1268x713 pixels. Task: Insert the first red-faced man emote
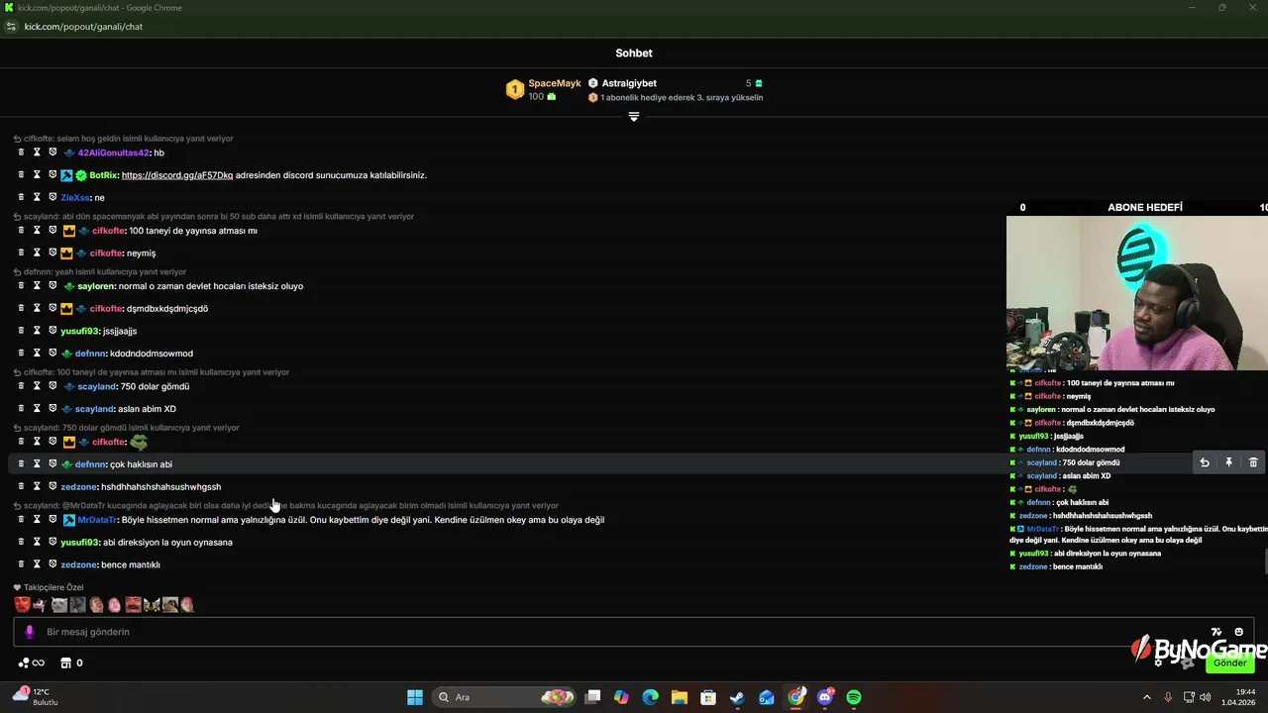tap(22, 604)
